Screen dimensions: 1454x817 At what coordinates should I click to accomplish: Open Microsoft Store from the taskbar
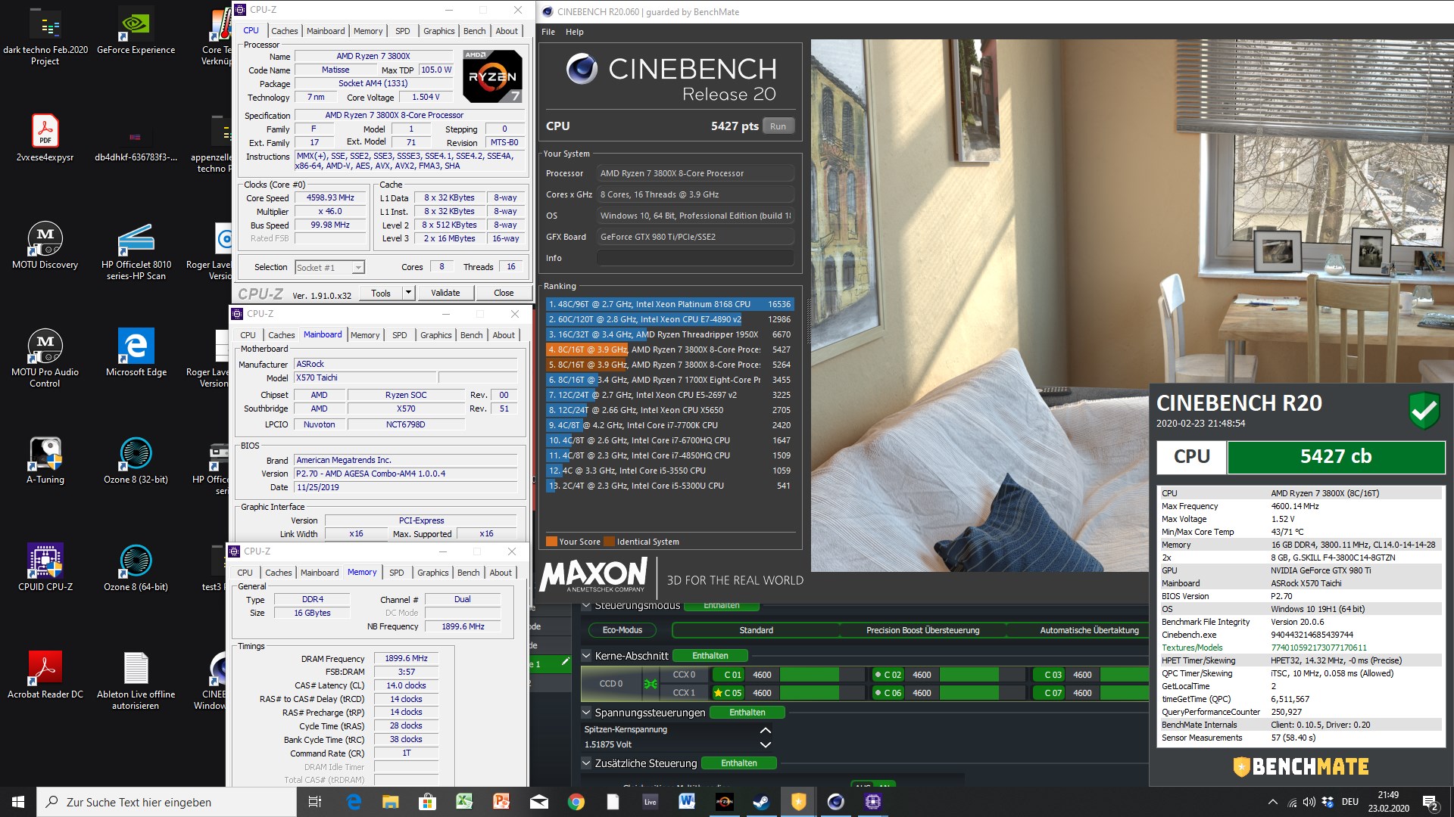click(427, 802)
